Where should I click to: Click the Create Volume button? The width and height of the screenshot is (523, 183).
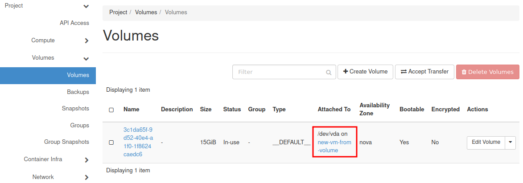tap(365, 72)
